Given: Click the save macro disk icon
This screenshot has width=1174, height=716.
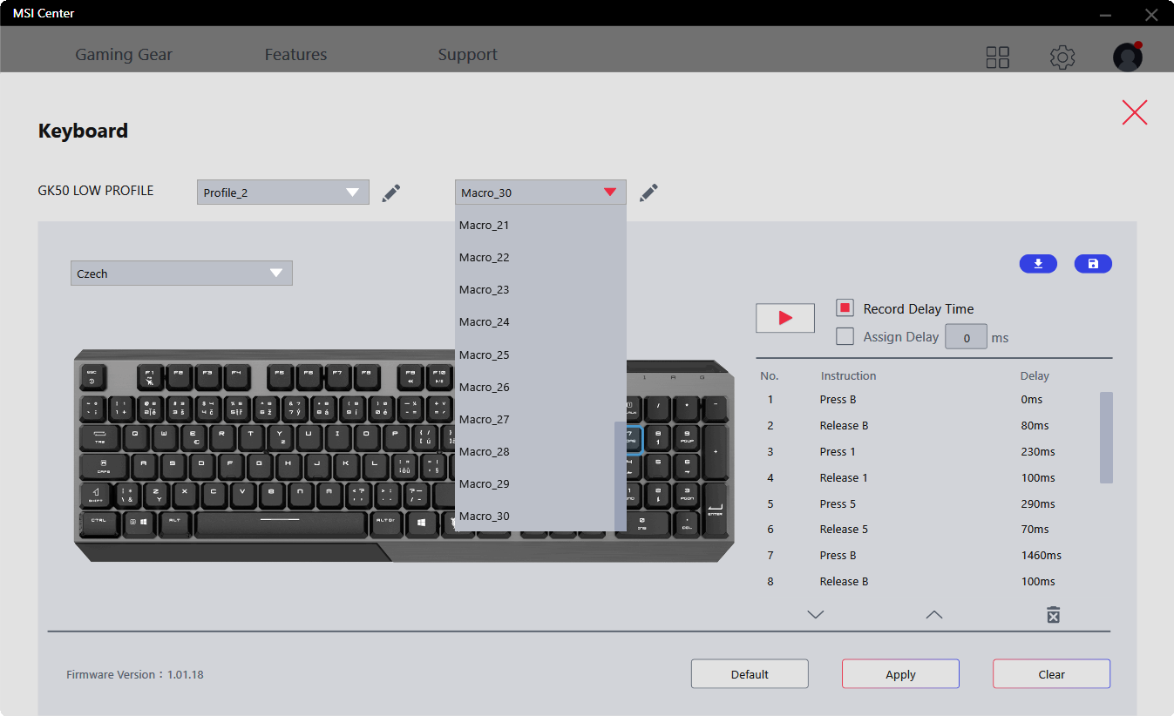Looking at the screenshot, I should point(1093,264).
